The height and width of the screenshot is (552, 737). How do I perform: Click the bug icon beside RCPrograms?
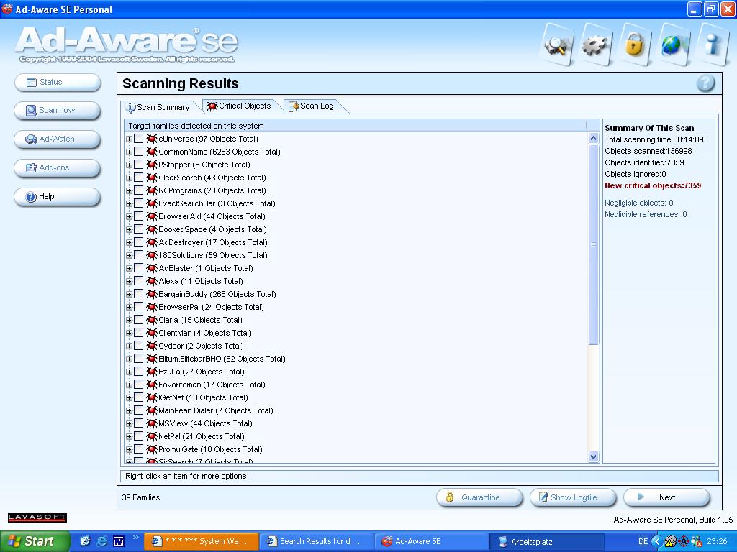tap(151, 190)
